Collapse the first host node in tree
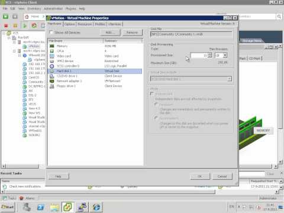Screen dimensions: 284x213 click(14, 42)
